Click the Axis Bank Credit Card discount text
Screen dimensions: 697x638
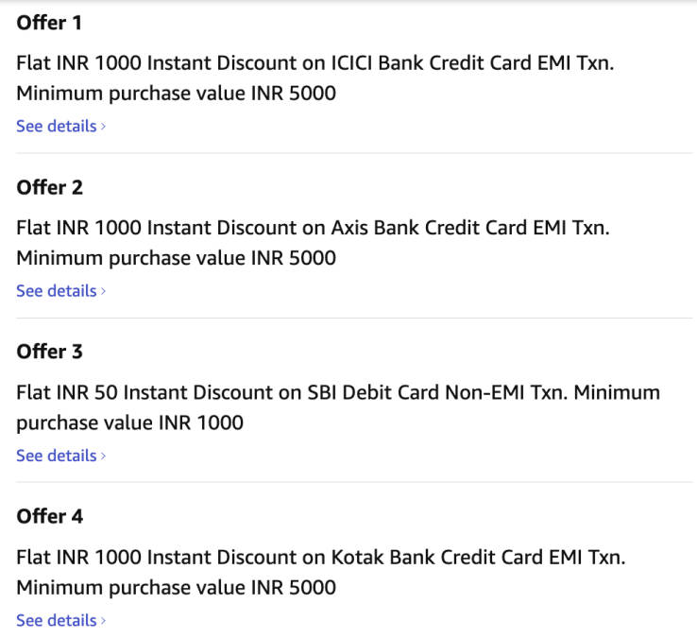[314, 228]
